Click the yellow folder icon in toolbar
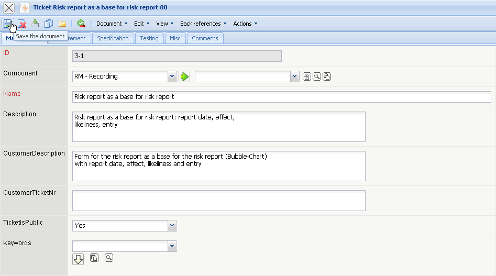Screen dimensions: 496x276 coord(62,24)
